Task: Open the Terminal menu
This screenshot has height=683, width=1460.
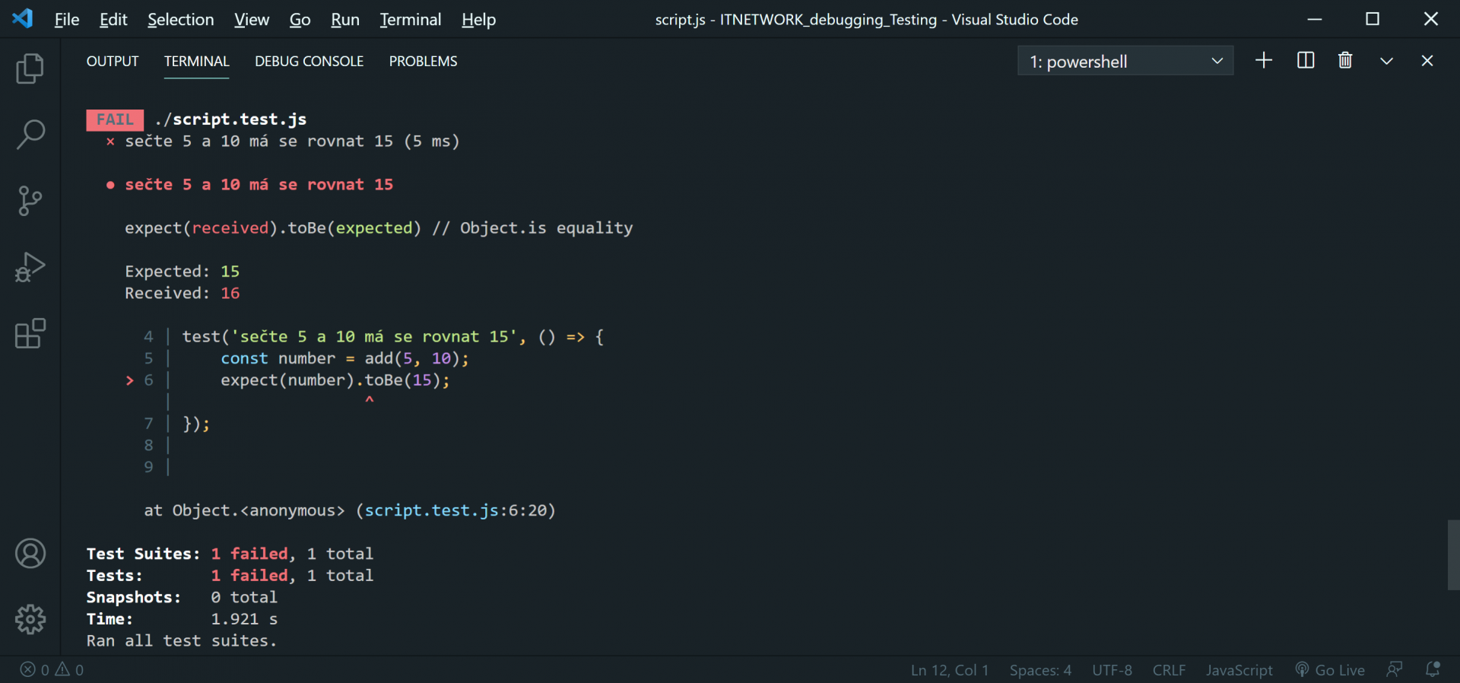Action: pos(411,19)
